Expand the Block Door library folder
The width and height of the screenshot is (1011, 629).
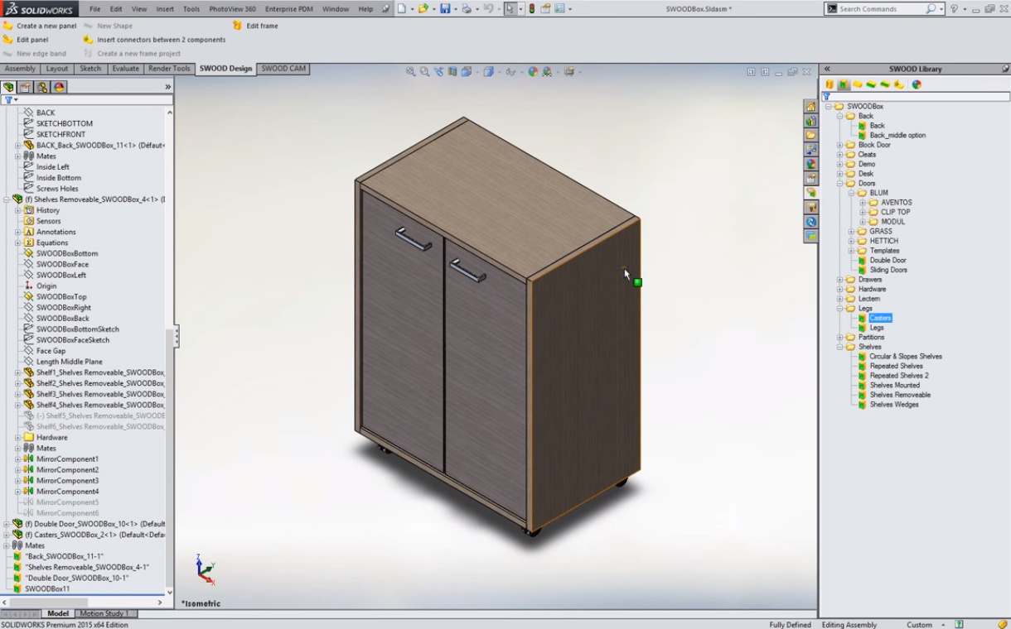(x=839, y=145)
